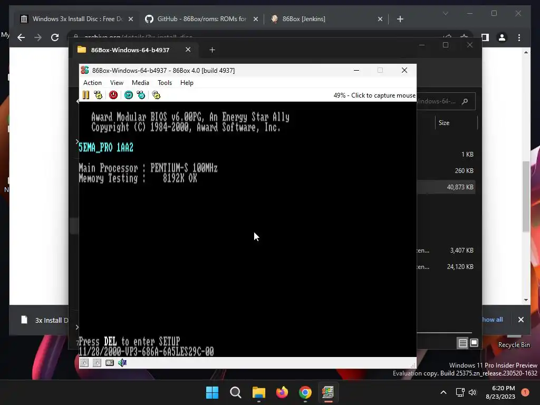Close the Chrome downloads bar

tap(520, 320)
